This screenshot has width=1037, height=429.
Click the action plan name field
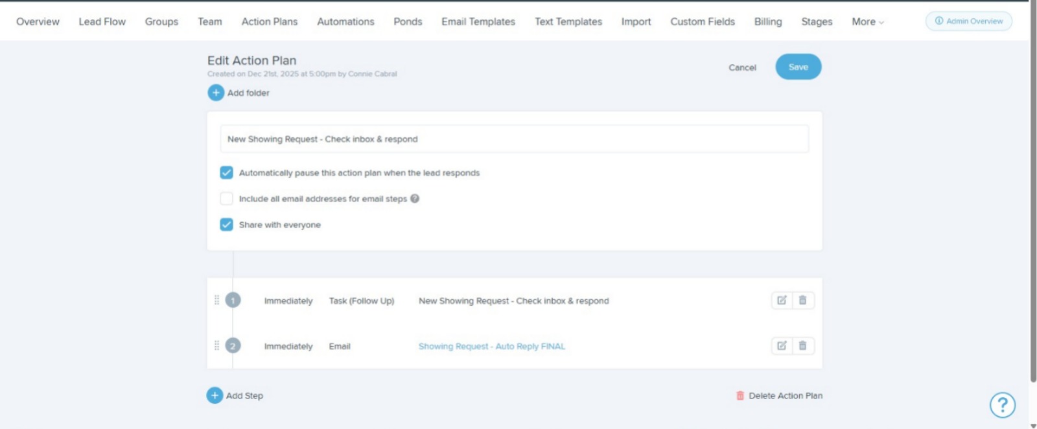(x=514, y=139)
